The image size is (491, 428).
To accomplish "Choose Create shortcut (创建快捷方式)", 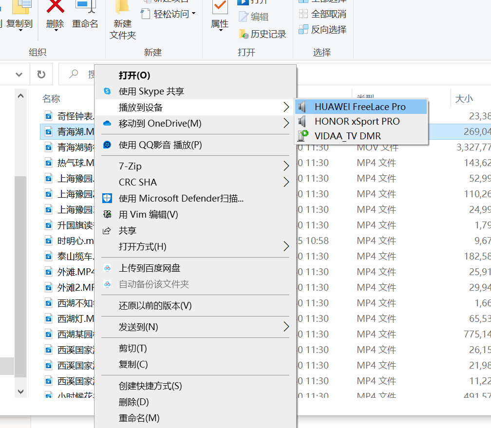I will click(x=195, y=386).
